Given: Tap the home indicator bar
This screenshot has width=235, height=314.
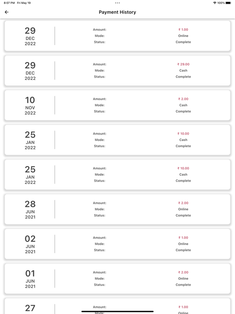Looking at the screenshot, I should click(117, 312).
